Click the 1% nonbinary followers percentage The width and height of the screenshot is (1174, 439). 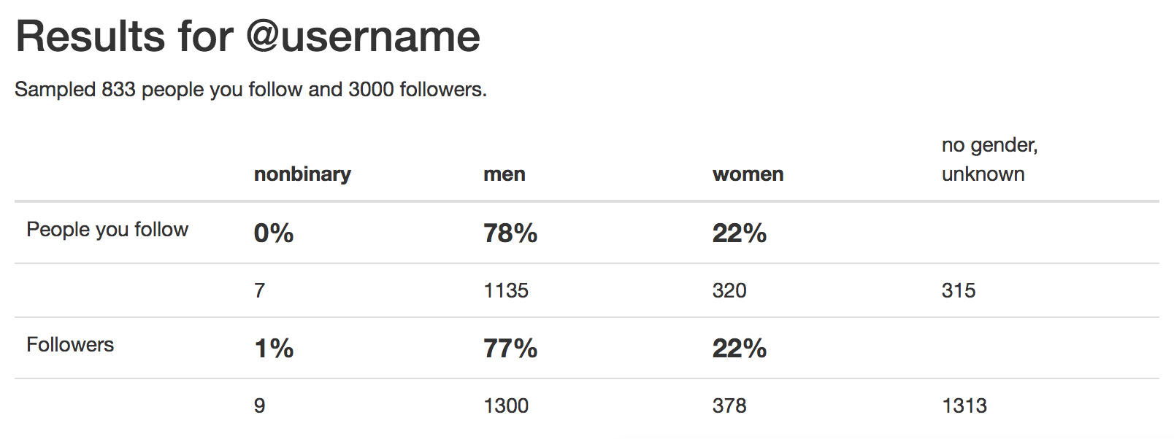274,349
